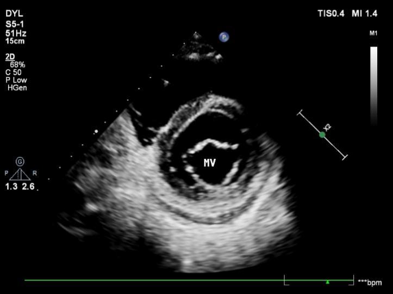Click the 15cm depth setting
The width and height of the screenshot is (393, 294).
tap(14, 41)
